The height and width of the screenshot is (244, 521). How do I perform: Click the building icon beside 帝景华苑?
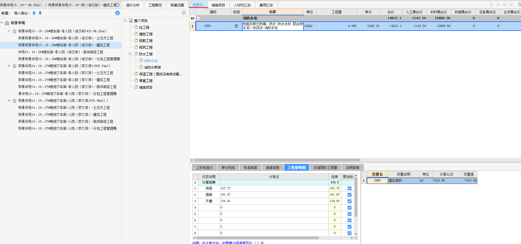[7, 23]
